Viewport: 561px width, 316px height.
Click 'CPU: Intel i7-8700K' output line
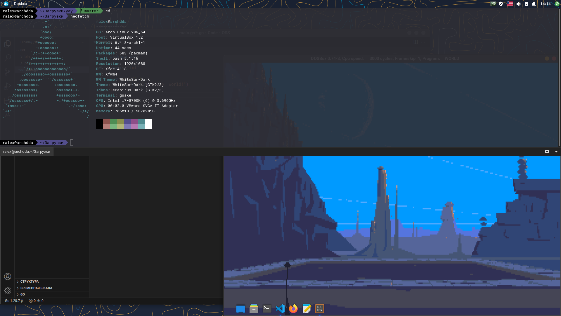pos(136,101)
